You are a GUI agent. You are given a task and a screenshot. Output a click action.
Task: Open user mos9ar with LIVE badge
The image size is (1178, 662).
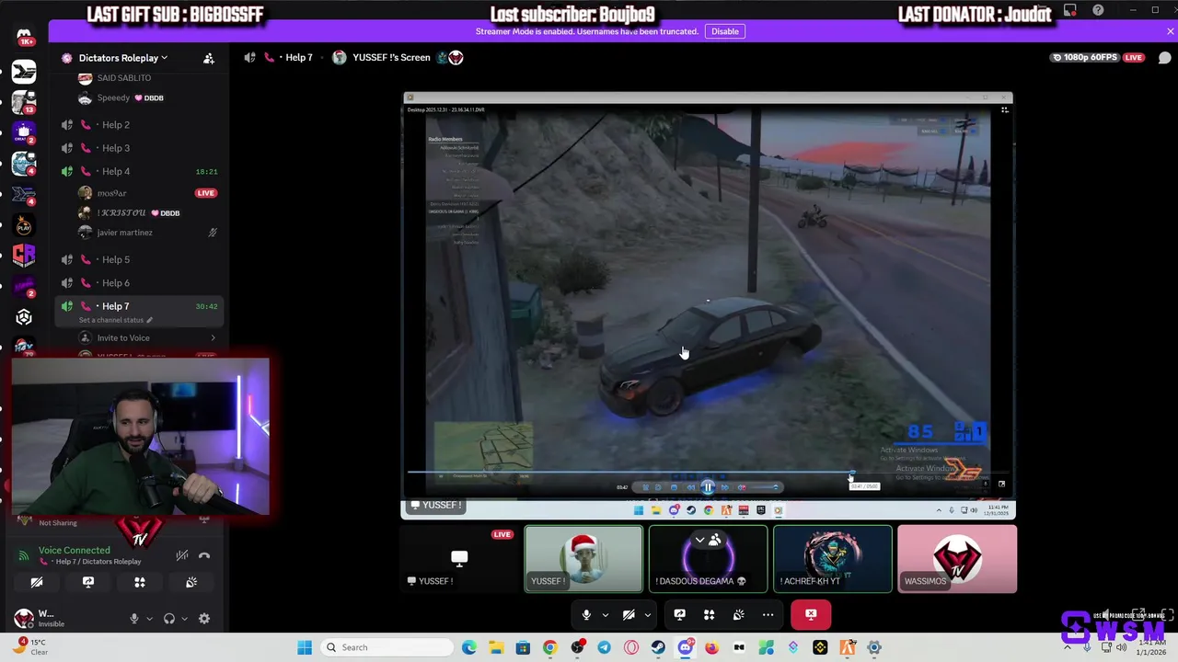147,193
